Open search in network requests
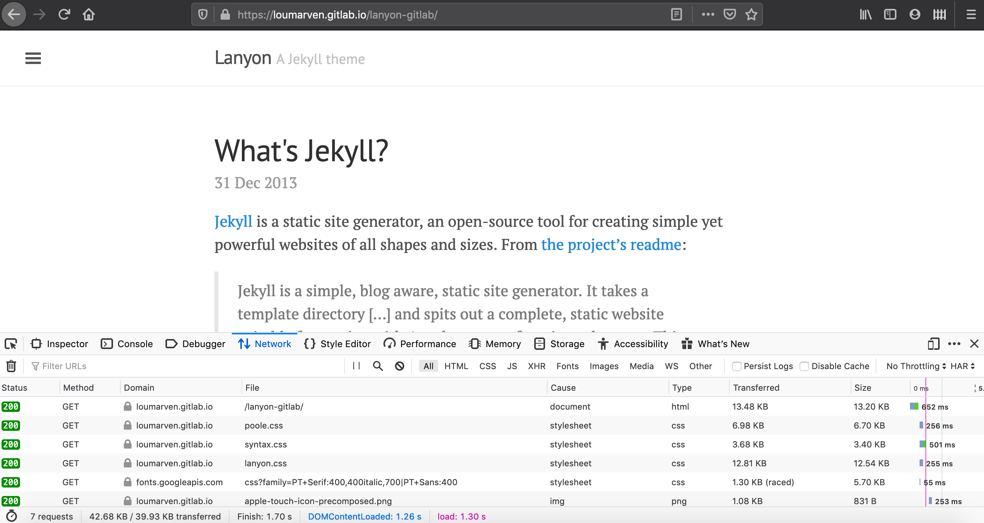Screen dimensions: 984x523 pyautogui.click(x=378, y=366)
